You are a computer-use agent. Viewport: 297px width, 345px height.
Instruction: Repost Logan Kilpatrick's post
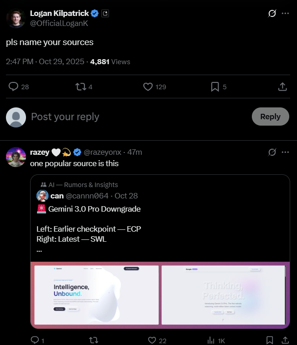tap(81, 86)
